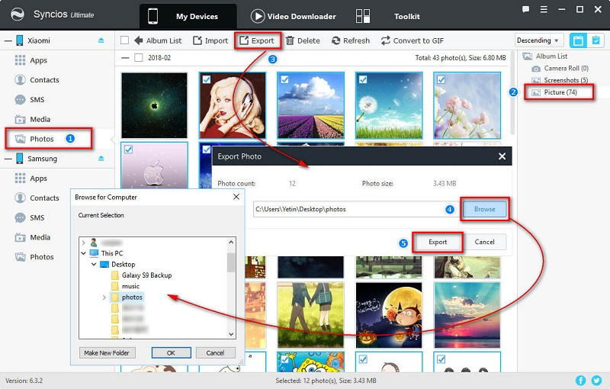Screen dimensions: 610x389
Task: Uncheck the dandelion sky photo
Action: 363,79
